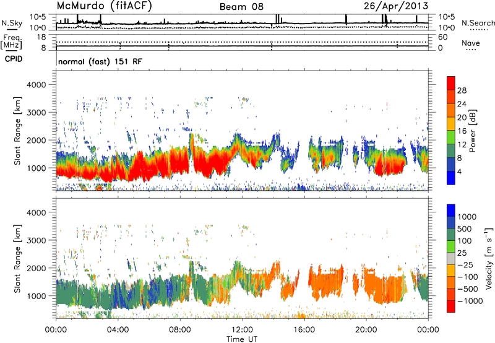
Task: Click the 'Velocity [m s-1]' color bar label
Action: pos(489,258)
